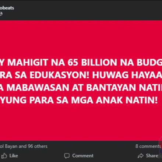Open the page name ending in 'obeats'
Screen dimensions: 162x162
[7, 8]
